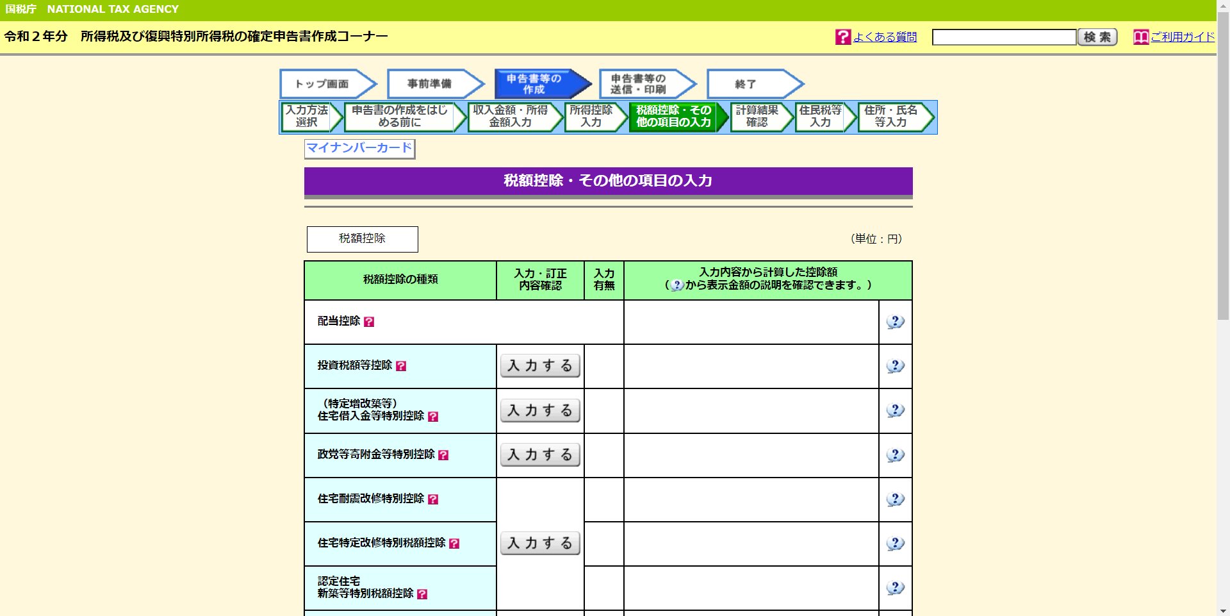1230x616 pixels.
Task: Click the guide book icon in the header
Action: [x=1141, y=37]
